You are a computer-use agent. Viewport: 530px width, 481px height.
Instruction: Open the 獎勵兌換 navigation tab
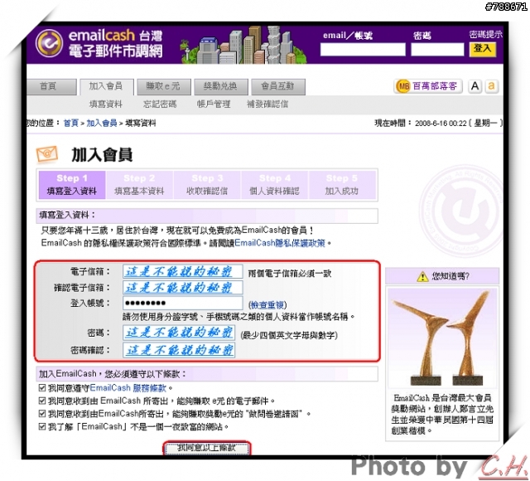(x=221, y=87)
